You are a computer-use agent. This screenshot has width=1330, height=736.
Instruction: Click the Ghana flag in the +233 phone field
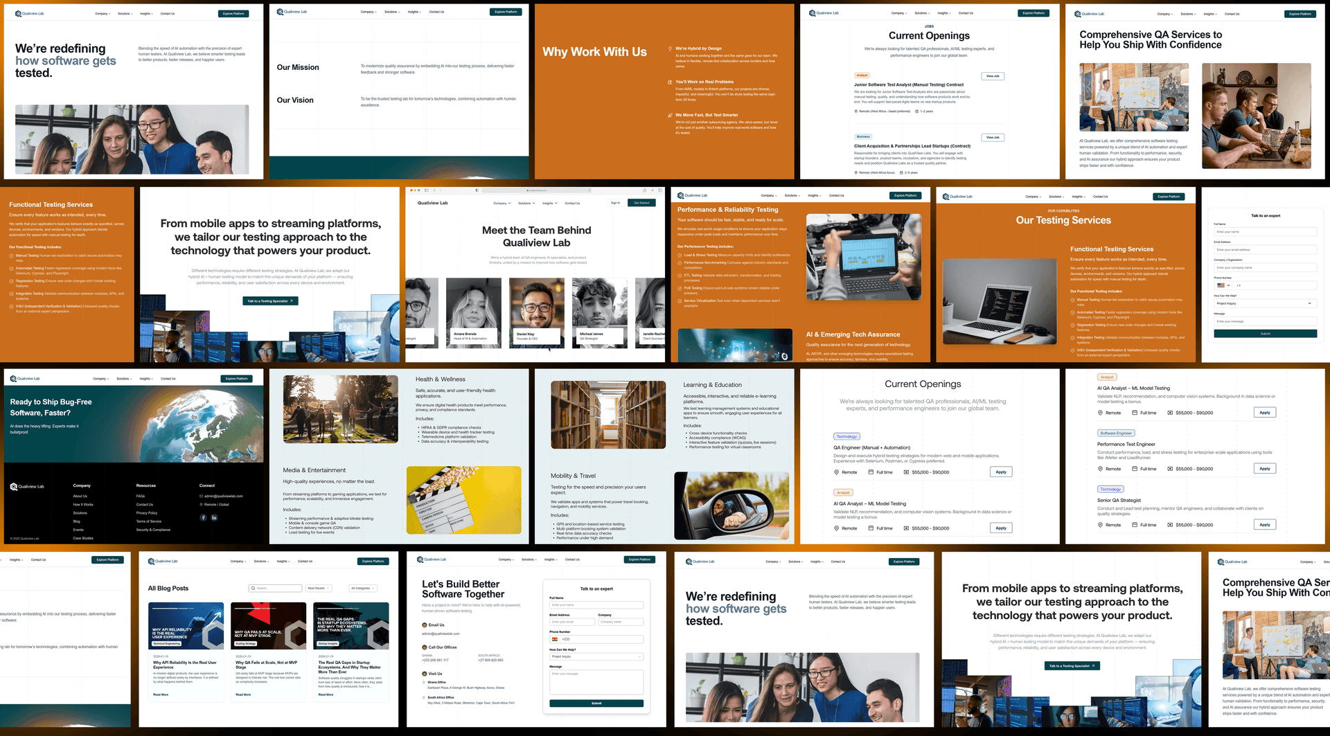pyautogui.click(x=555, y=639)
